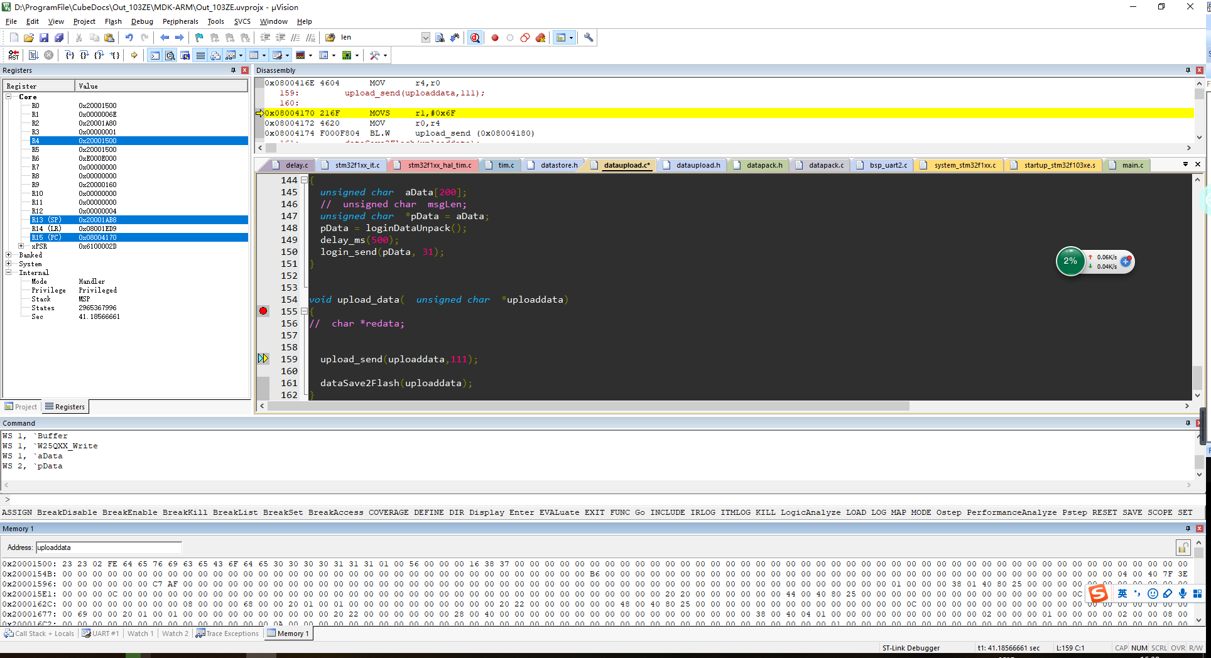Click the Kill All Breakpoints icon
This screenshot has width=1211, height=658.
click(x=540, y=38)
